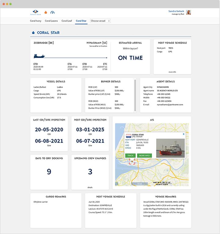The image size is (220, 234).
Task: Click the SS AGENCY WORLD LTD agent name
Action: point(167,91)
